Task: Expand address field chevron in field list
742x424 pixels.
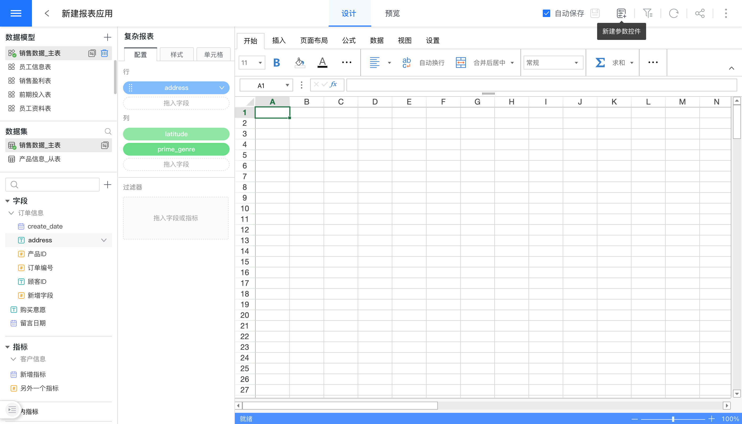Action: (104, 240)
